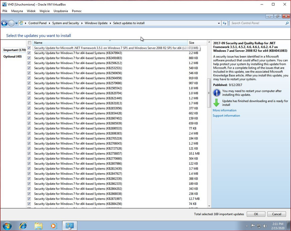This screenshot has width=291, height=231.
Task: Click the list scroll down arrow
Action: click(209, 206)
